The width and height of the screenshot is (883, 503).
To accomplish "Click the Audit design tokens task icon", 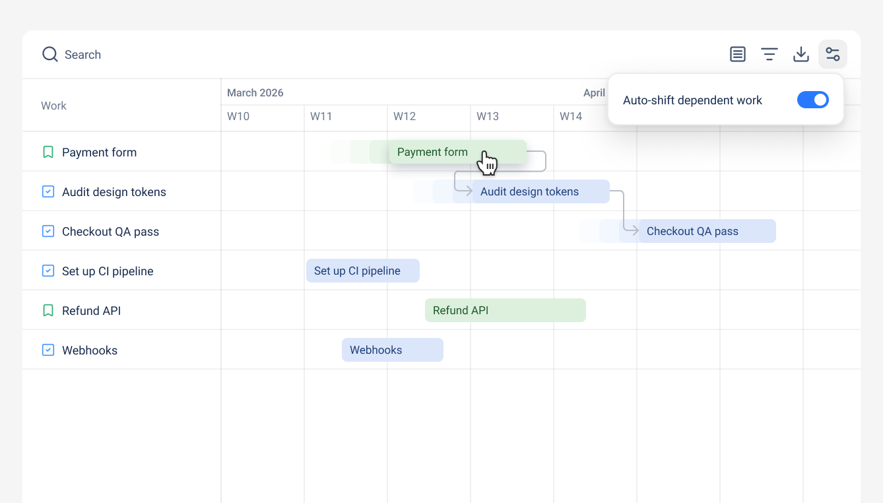I will coord(48,191).
